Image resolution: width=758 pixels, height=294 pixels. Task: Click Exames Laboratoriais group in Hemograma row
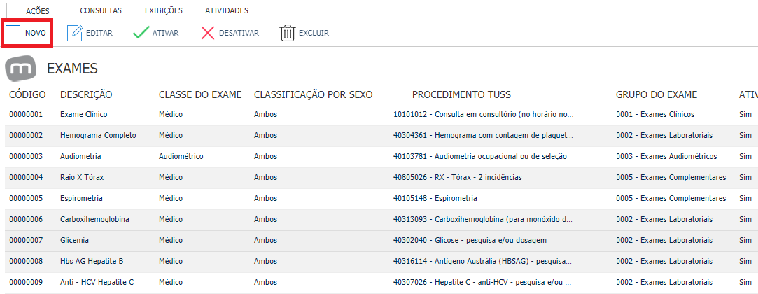tap(664, 135)
